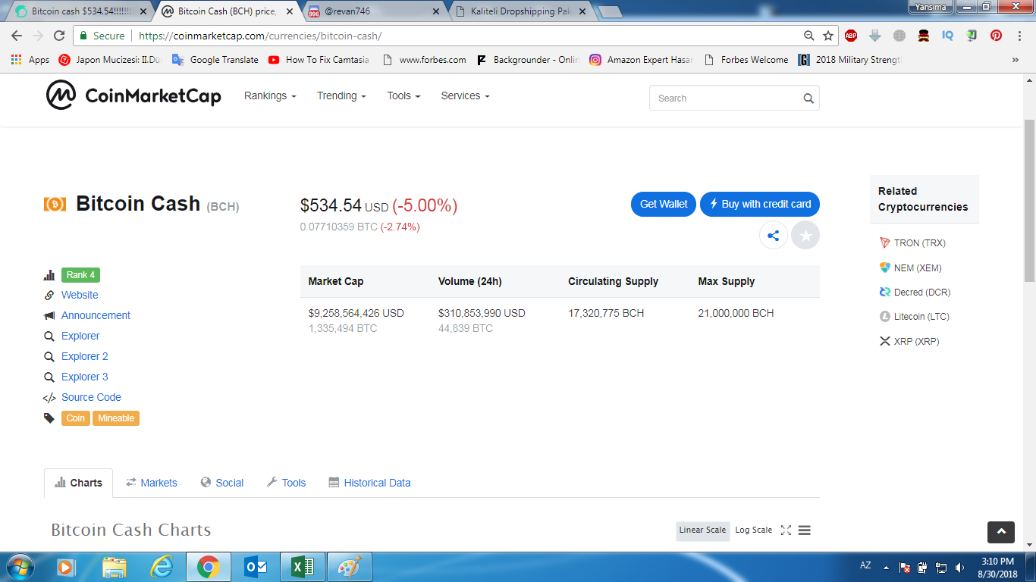Click the CoinMarketCap logo
This screenshot has width=1036, height=582.
pos(133,95)
